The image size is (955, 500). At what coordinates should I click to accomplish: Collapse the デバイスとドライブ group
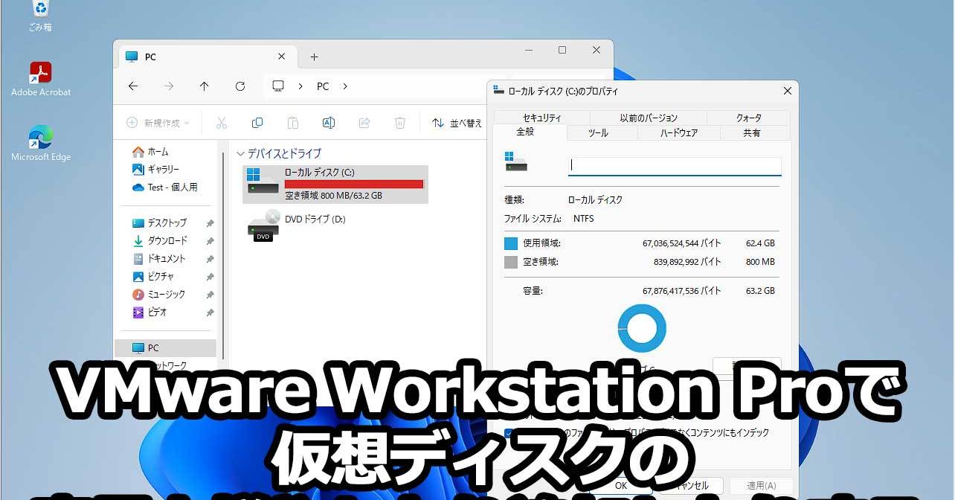click(240, 153)
